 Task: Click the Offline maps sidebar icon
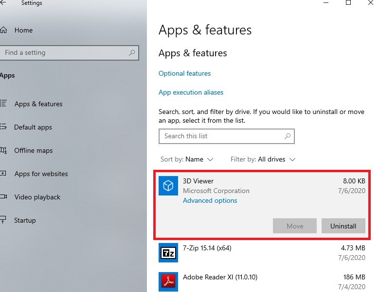(x=3, y=150)
